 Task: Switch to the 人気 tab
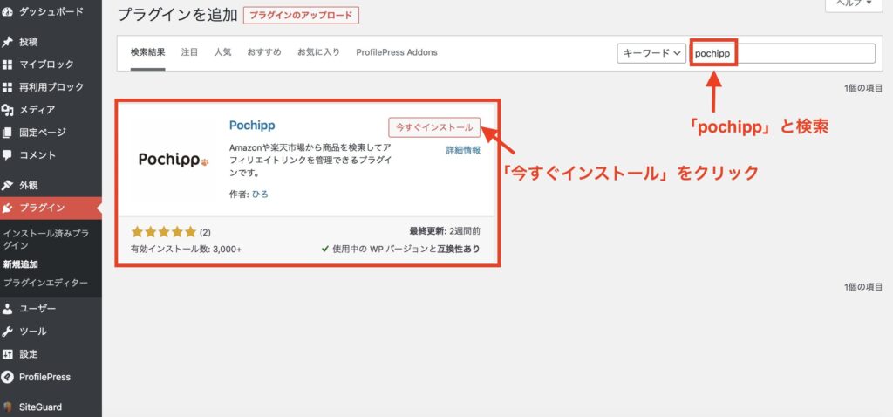pyautogui.click(x=222, y=52)
